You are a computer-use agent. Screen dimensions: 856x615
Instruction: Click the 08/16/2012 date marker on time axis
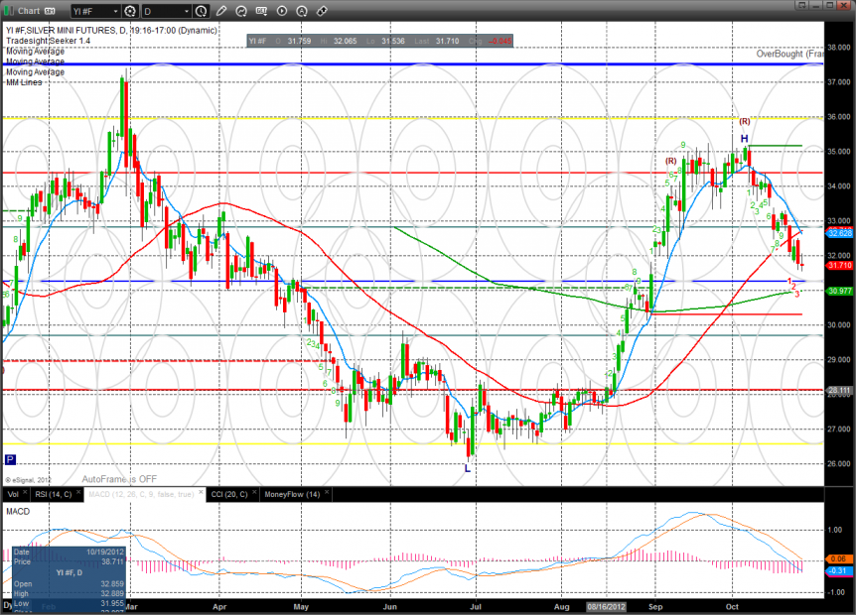(606, 607)
